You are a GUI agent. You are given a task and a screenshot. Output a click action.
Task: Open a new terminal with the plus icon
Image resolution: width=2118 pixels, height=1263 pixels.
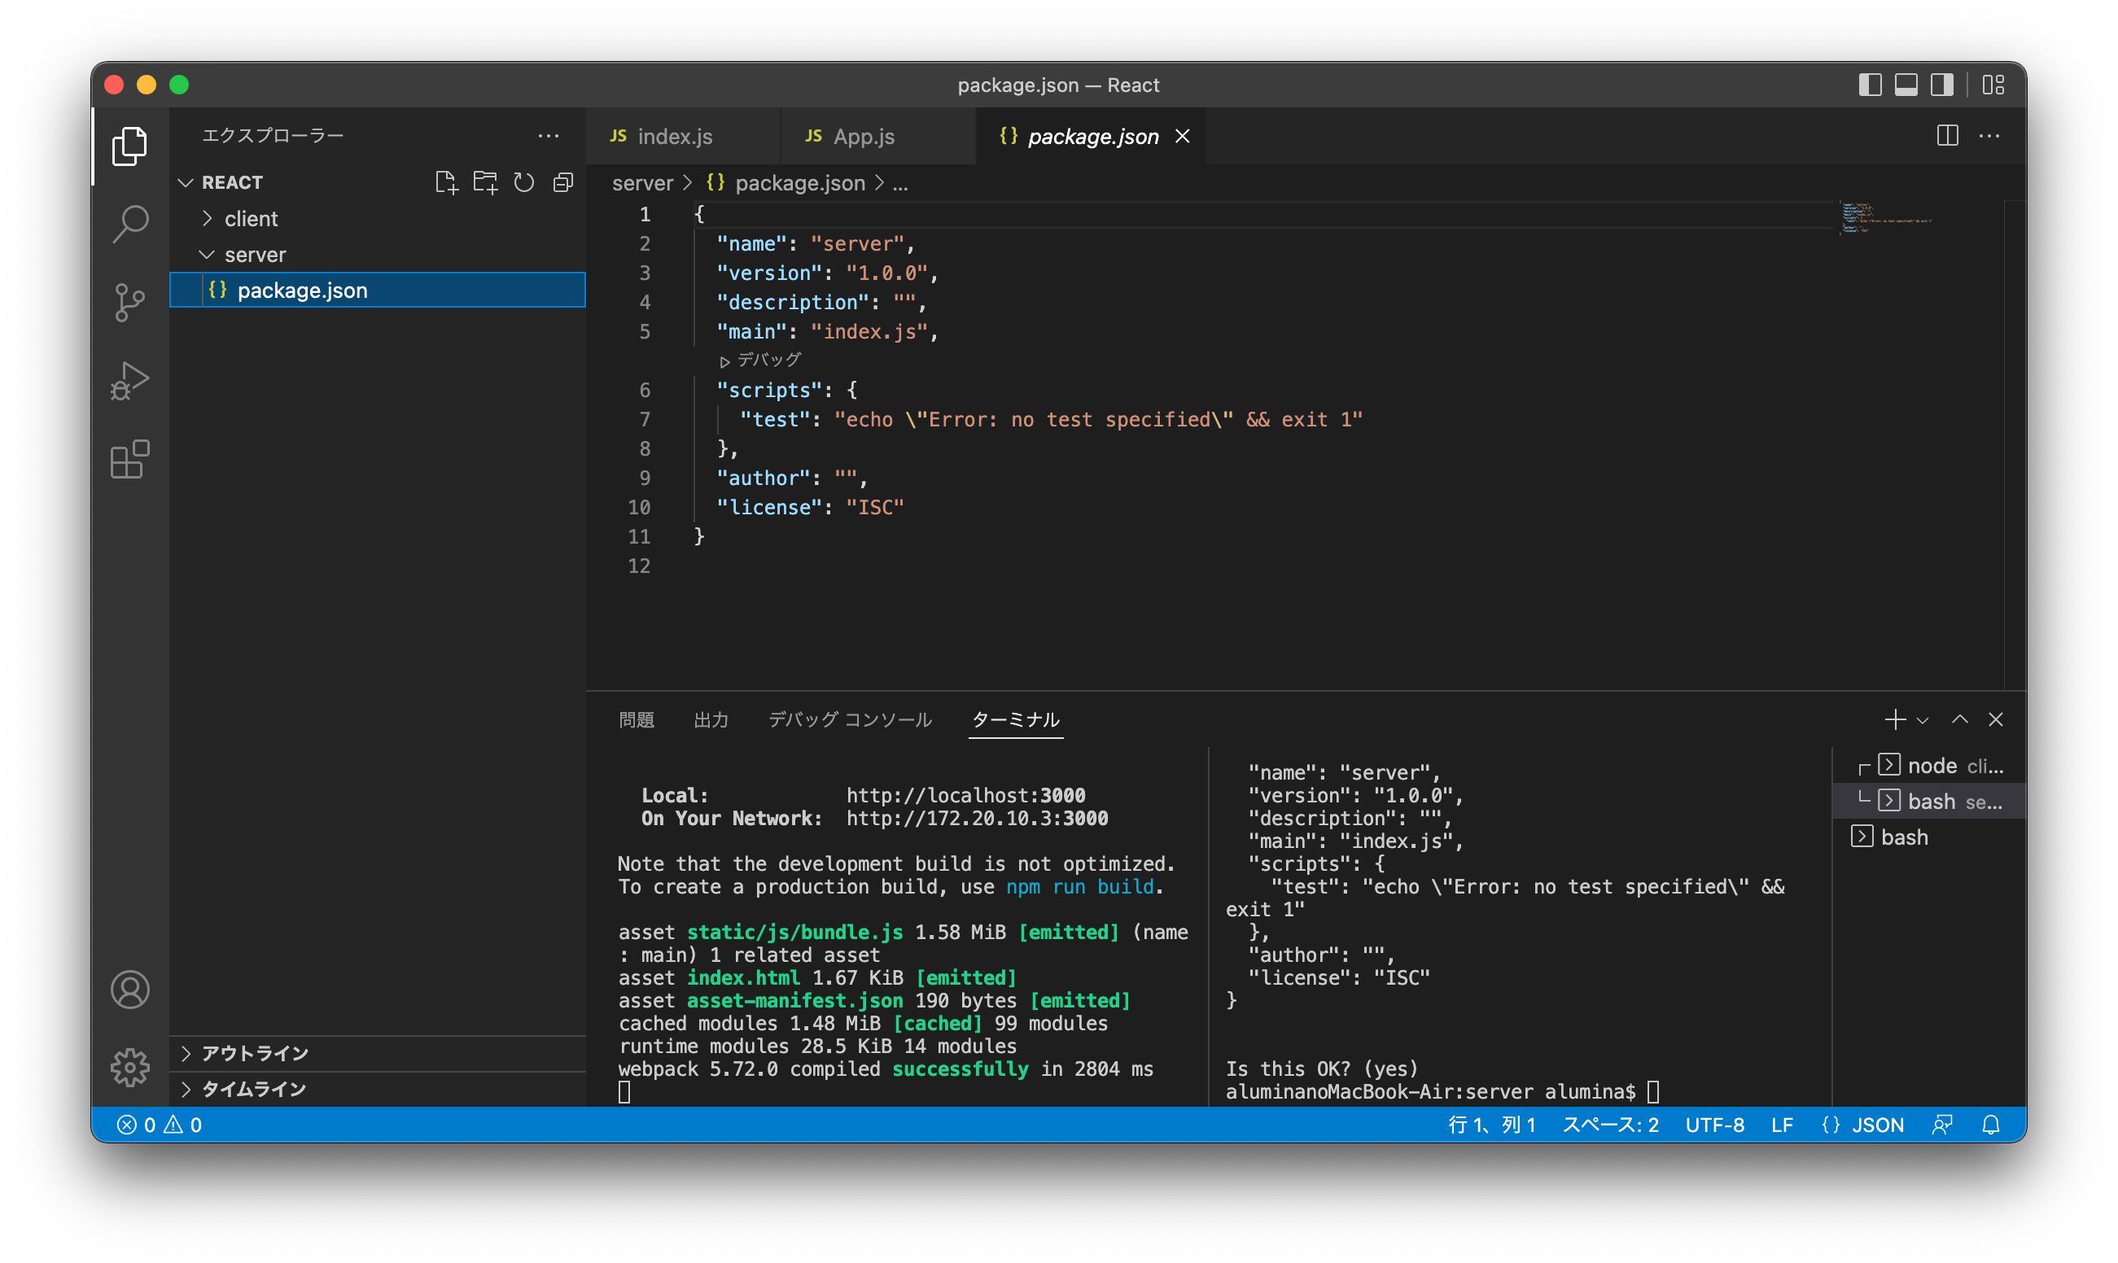pos(1895,720)
